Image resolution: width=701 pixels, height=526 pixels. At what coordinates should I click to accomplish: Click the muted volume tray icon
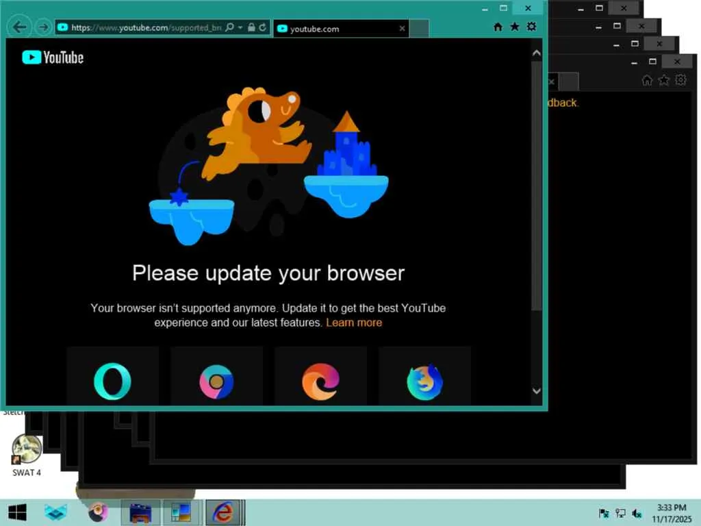pos(637,514)
